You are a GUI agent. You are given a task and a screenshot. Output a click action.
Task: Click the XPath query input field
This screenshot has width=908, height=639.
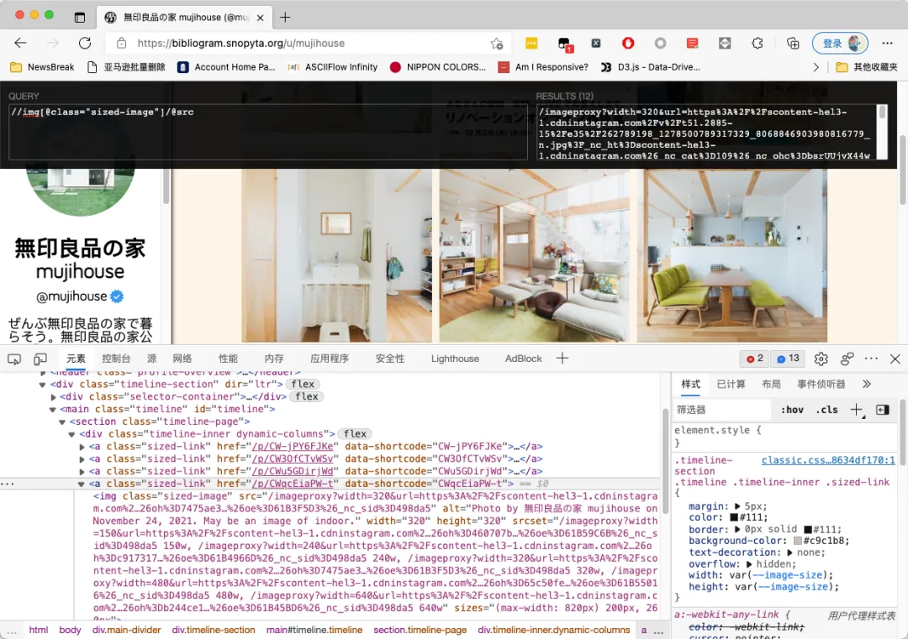[x=268, y=133]
